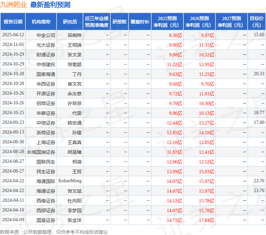
Task: Select analyst name 吴婉桦
Action: (75, 35)
